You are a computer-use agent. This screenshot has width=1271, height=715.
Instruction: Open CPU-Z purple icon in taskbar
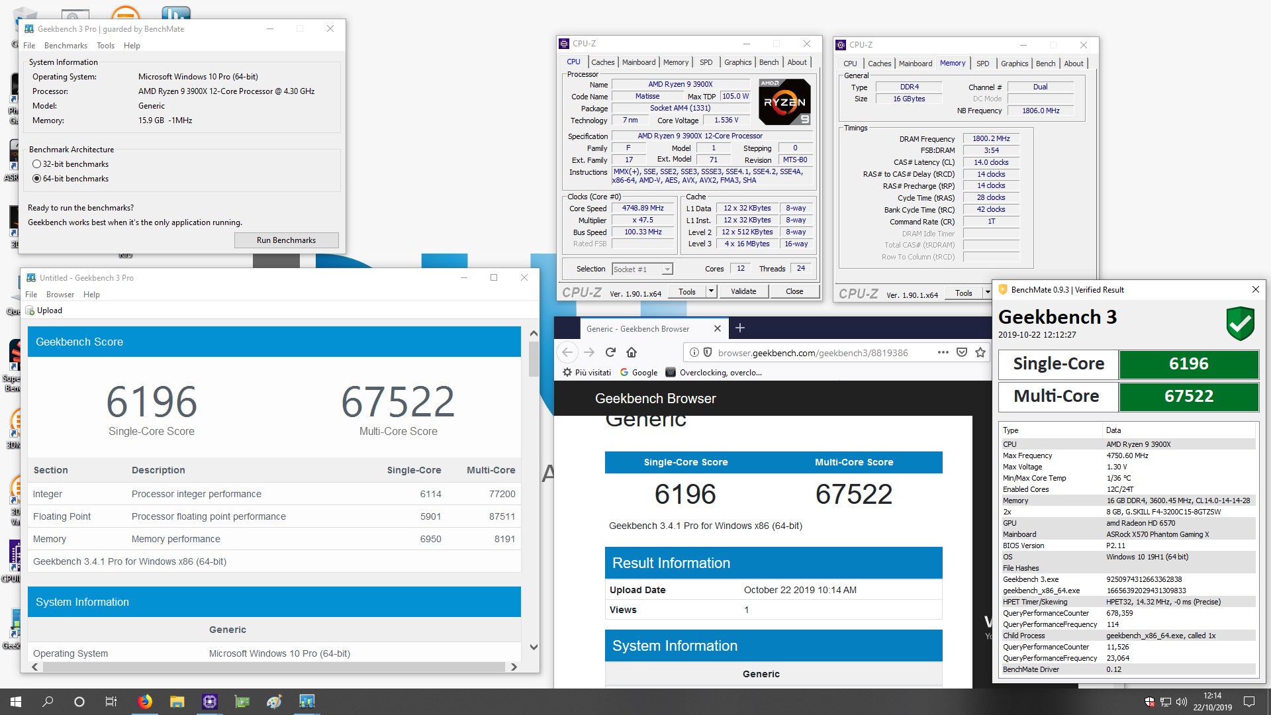(209, 702)
